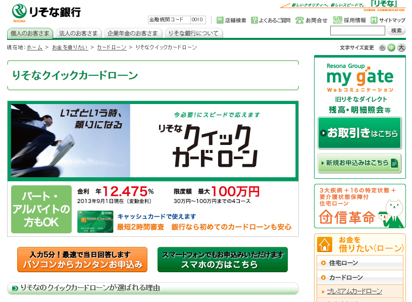Open よくあるご質問 link
Viewport: 412px width, 302px height.
click(x=274, y=20)
